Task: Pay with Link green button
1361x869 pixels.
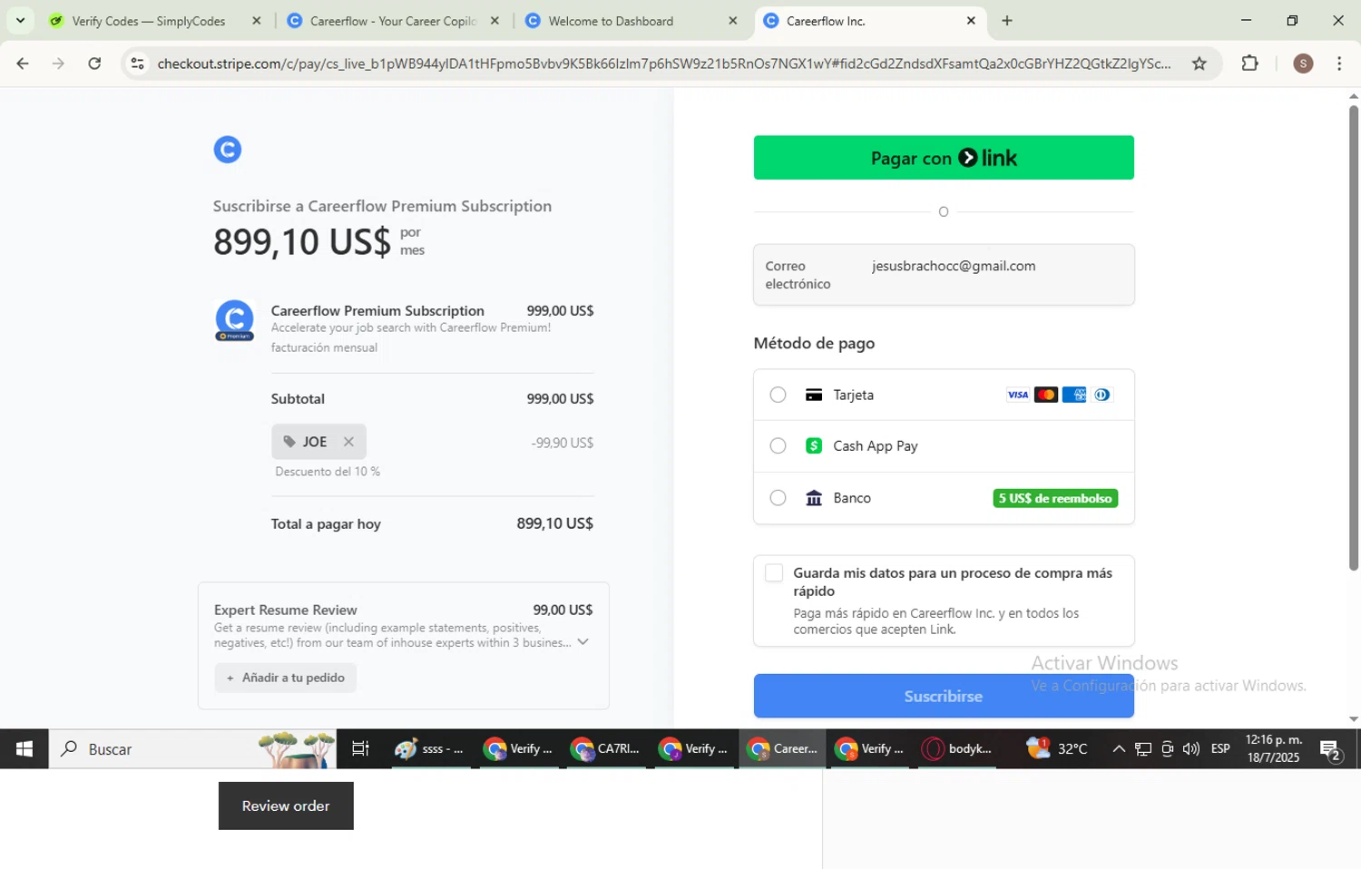Action: click(944, 158)
